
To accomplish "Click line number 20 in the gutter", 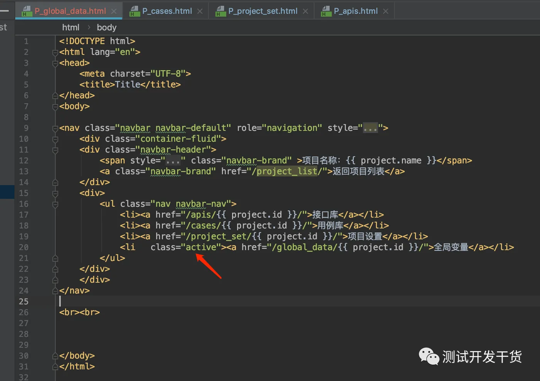I will click(24, 247).
